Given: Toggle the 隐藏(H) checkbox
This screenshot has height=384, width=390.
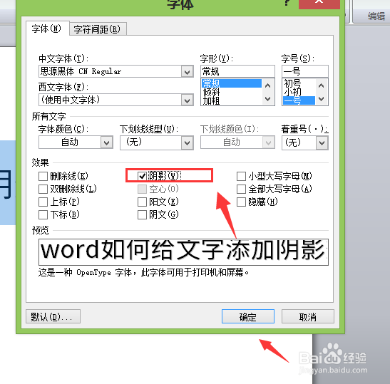Looking at the screenshot, I should (241, 202).
